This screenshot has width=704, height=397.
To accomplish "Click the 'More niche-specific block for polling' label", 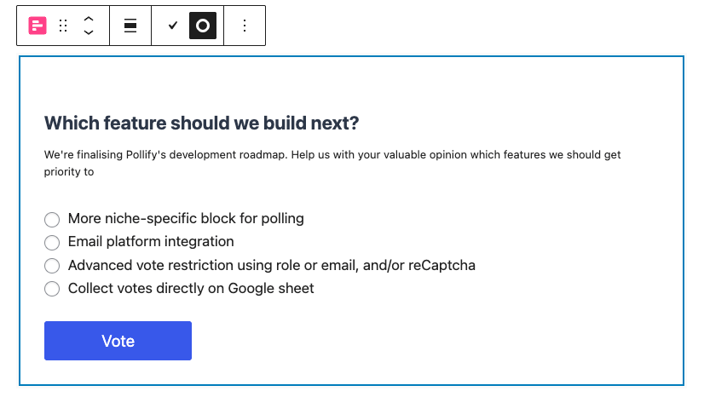I will tap(186, 219).
